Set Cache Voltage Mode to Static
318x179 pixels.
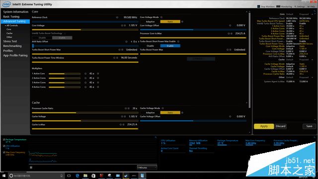tap(170, 113)
